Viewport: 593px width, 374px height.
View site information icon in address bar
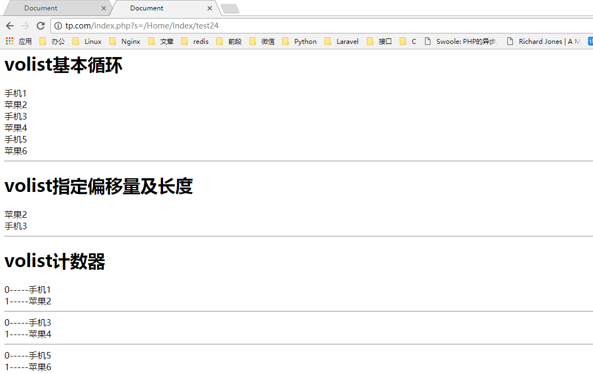point(58,26)
